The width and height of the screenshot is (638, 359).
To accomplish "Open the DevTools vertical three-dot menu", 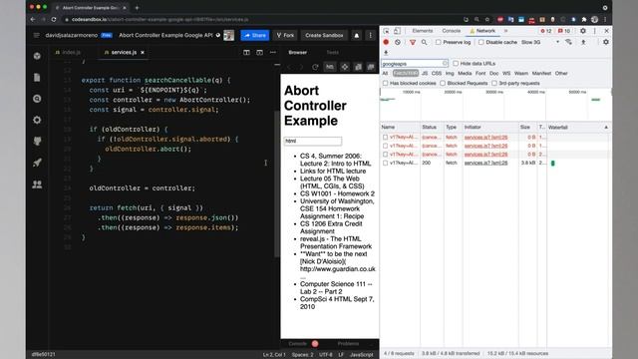I will click(x=594, y=31).
